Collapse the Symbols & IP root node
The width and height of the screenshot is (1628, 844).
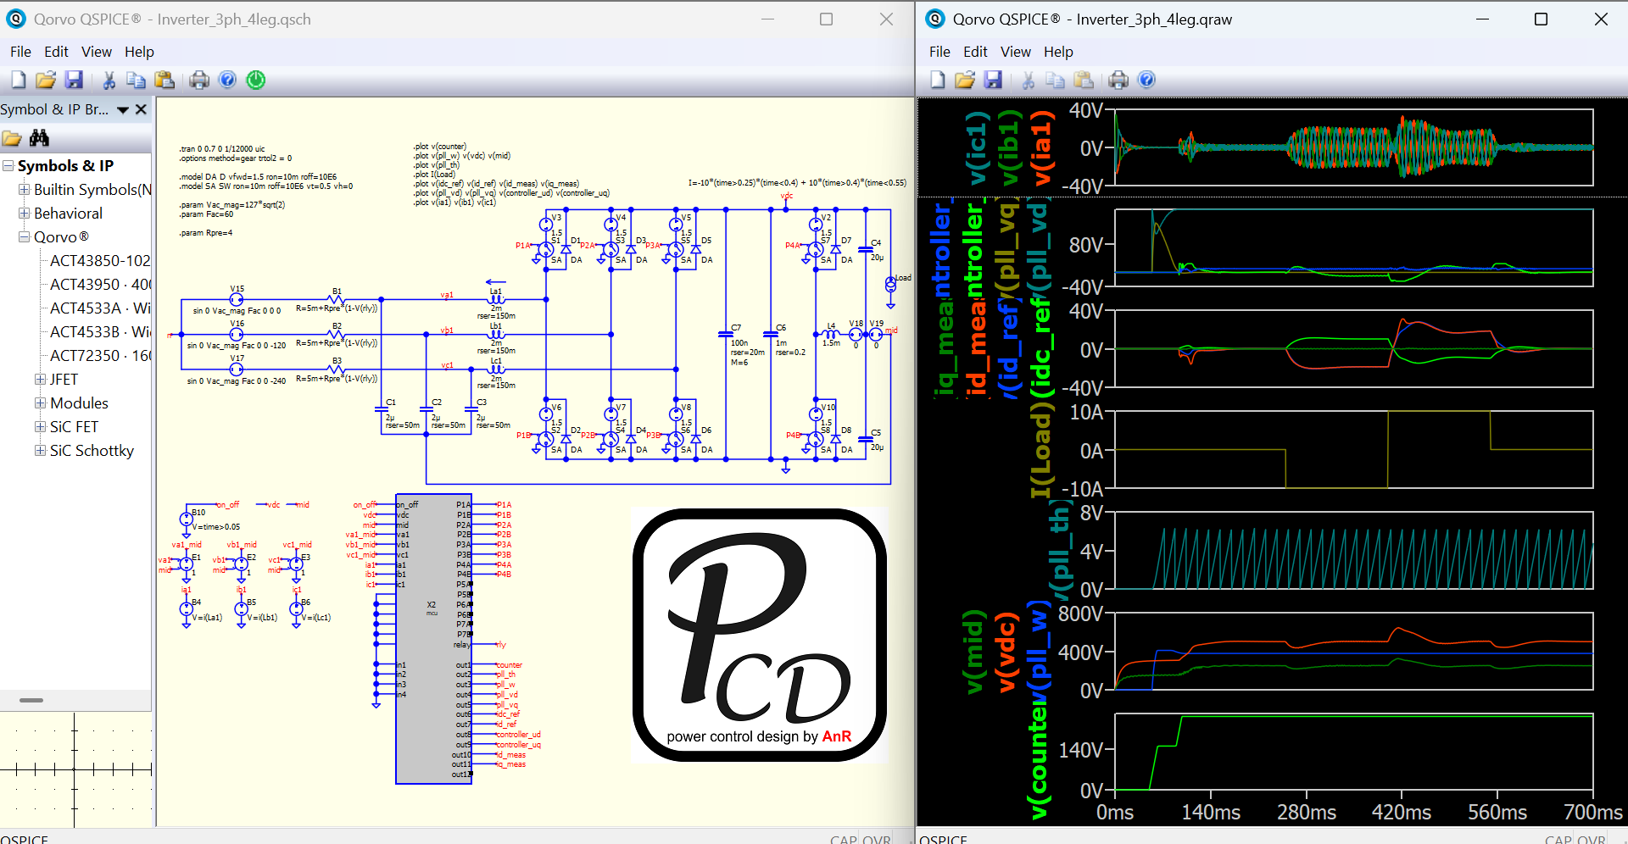pos(8,165)
